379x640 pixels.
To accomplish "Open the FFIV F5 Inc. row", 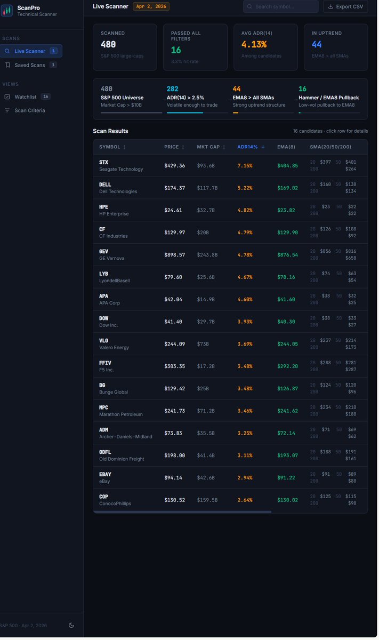I will click(230, 366).
